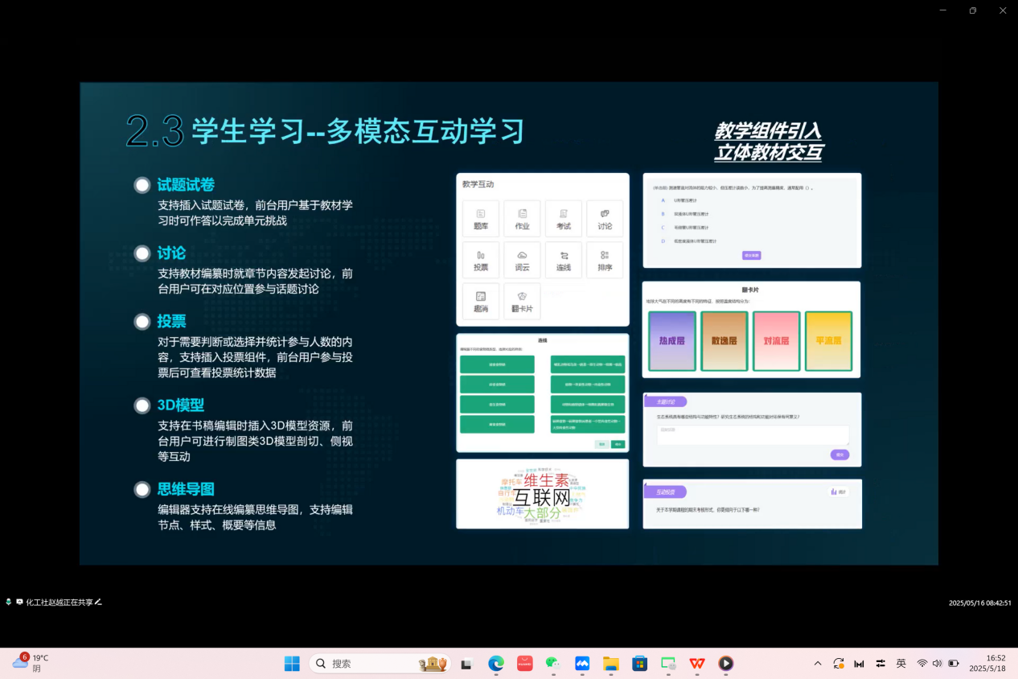The height and width of the screenshot is (679, 1018).
Task: Choose option C in the quiz question
Action: pyautogui.click(x=663, y=228)
